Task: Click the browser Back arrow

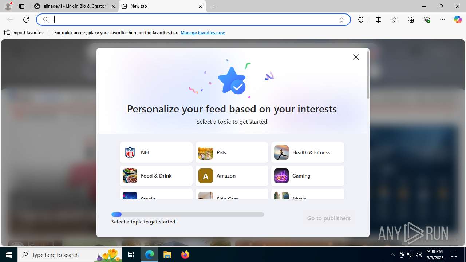Action: pyautogui.click(x=10, y=20)
